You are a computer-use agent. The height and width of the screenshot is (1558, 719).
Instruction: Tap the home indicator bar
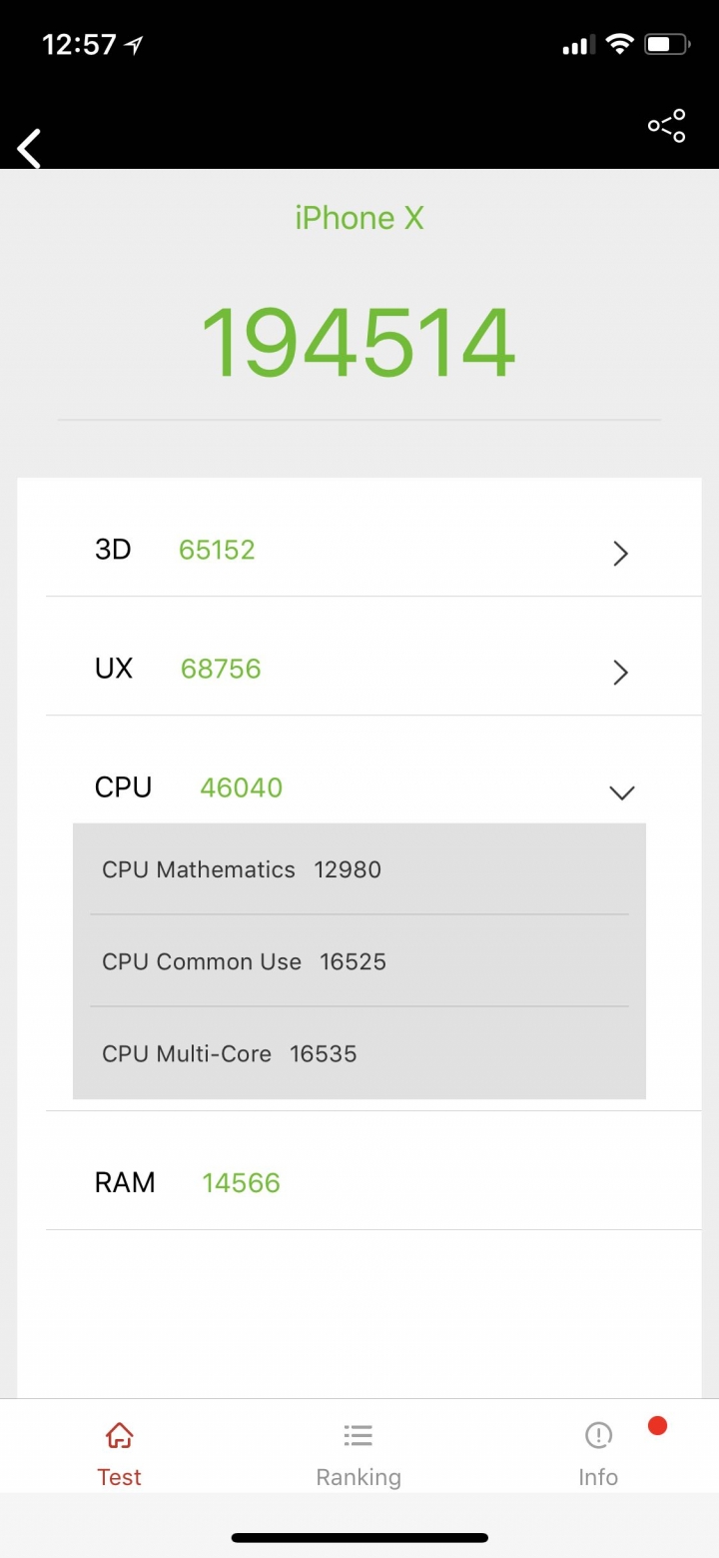(359, 1537)
